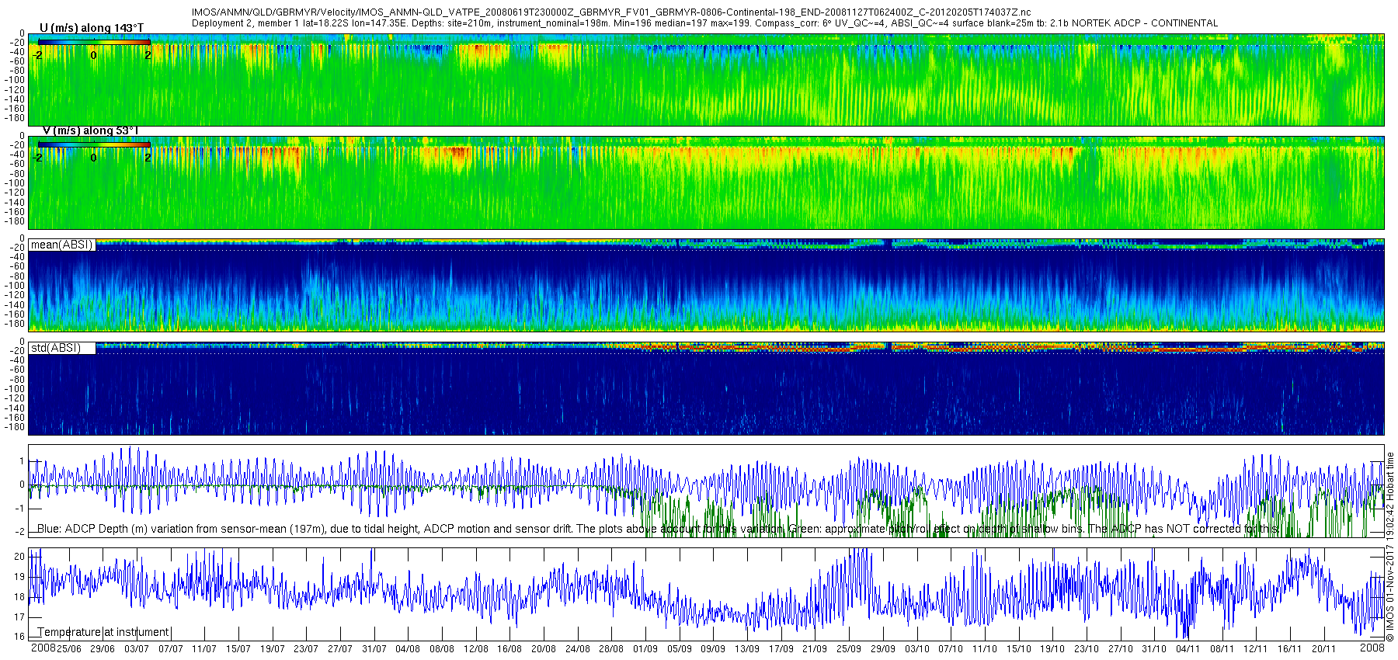Click the V velocity colorbar gradient

pos(93,144)
